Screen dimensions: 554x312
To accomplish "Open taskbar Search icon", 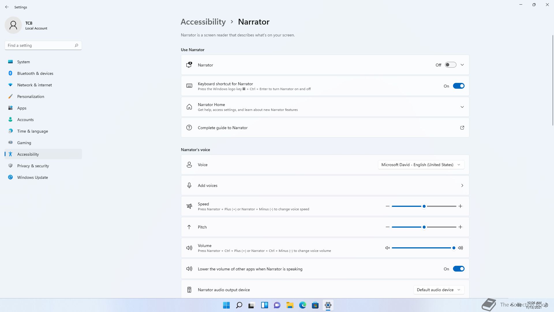I will (x=239, y=305).
